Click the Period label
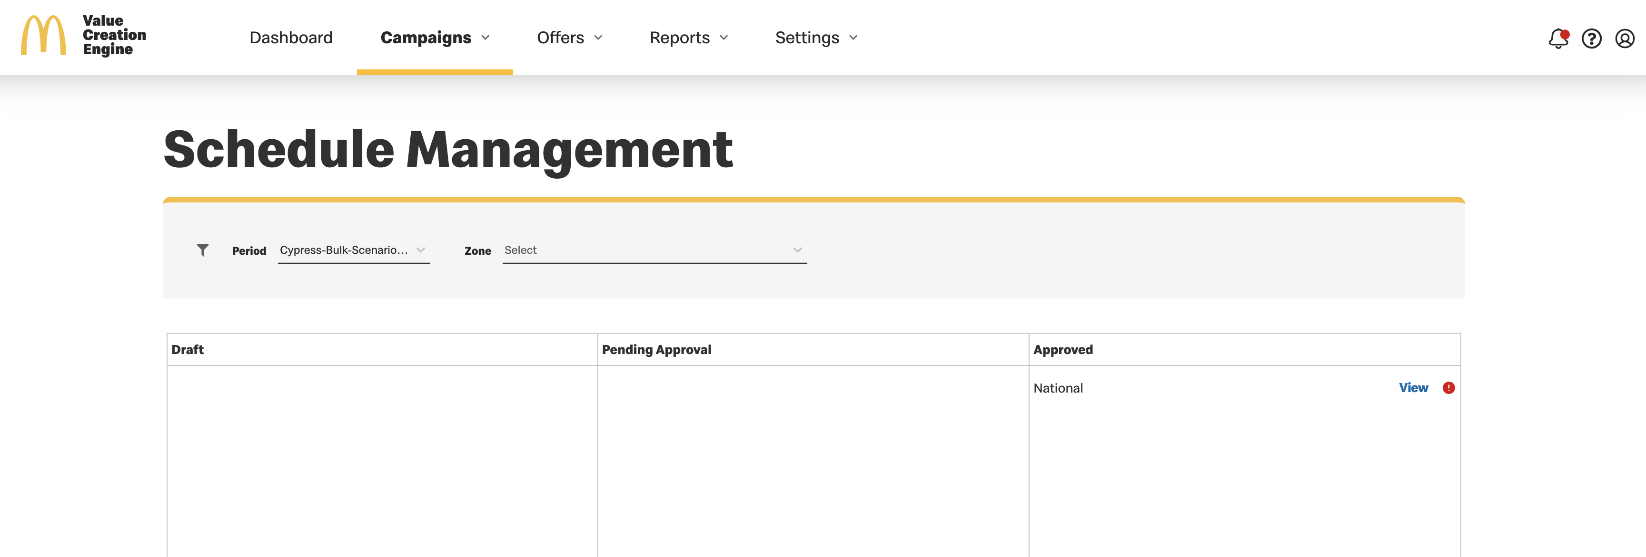 click(x=249, y=251)
